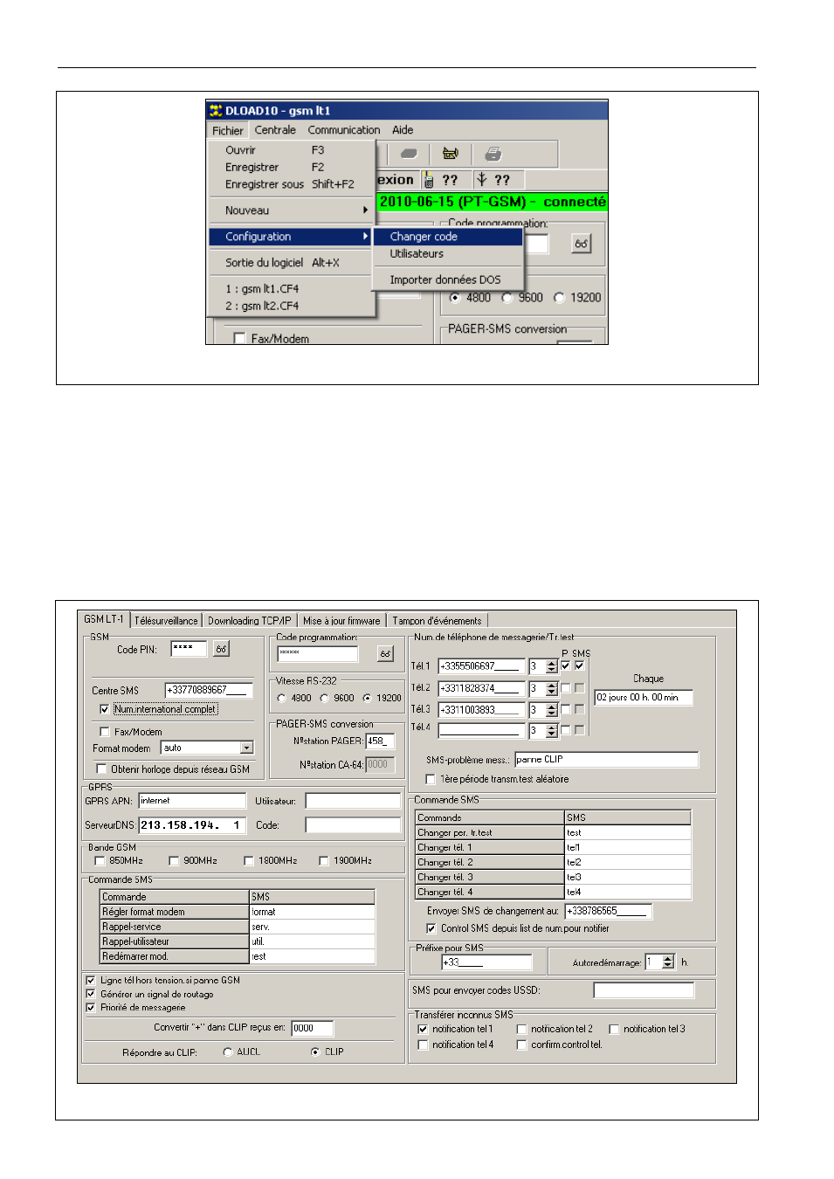Open the Centrale menu

tap(275, 130)
